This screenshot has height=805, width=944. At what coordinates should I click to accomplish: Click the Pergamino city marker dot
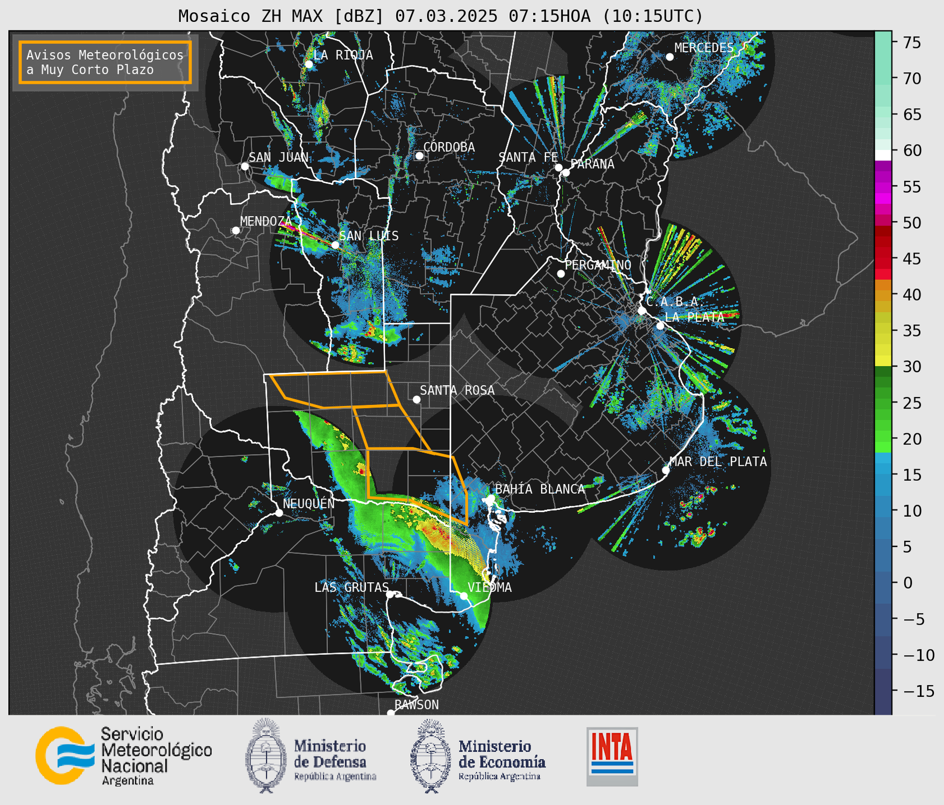[561, 274]
